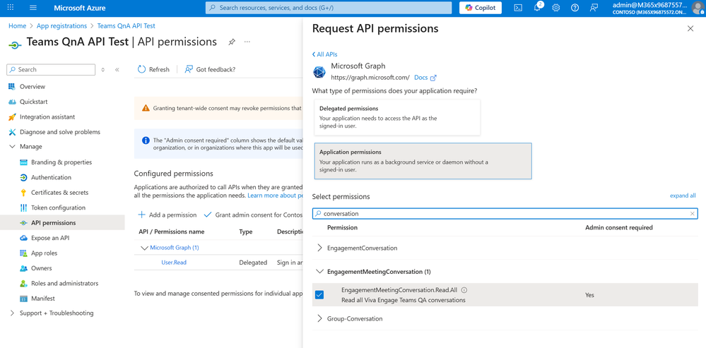Click the Refresh icon
This screenshot has width=706, height=348.
point(141,69)
